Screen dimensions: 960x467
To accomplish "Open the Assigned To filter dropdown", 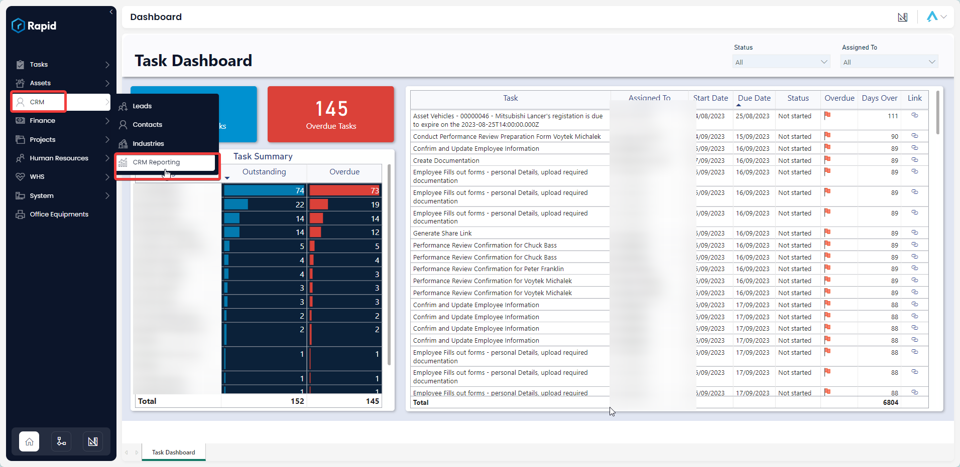I will pyautogui.click(x=889, y=62).
